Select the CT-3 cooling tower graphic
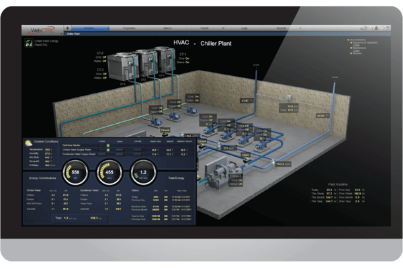This screenshot has height=269, width=403. (x=123, y=67)
